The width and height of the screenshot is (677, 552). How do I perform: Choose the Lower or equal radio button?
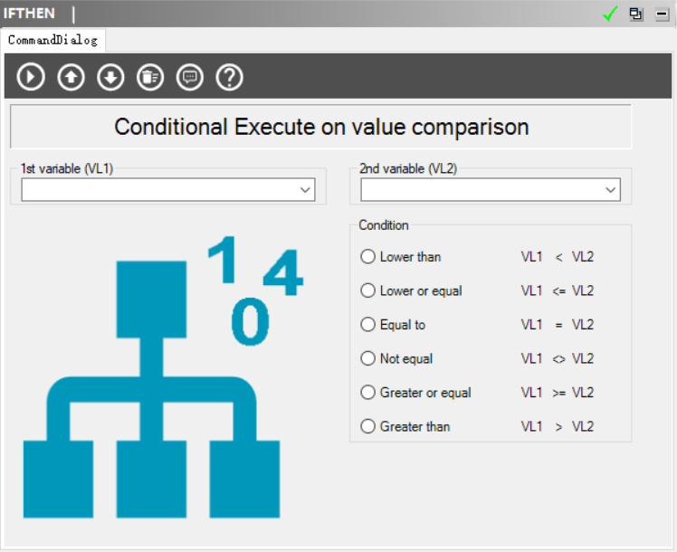(x=368, y=290)
